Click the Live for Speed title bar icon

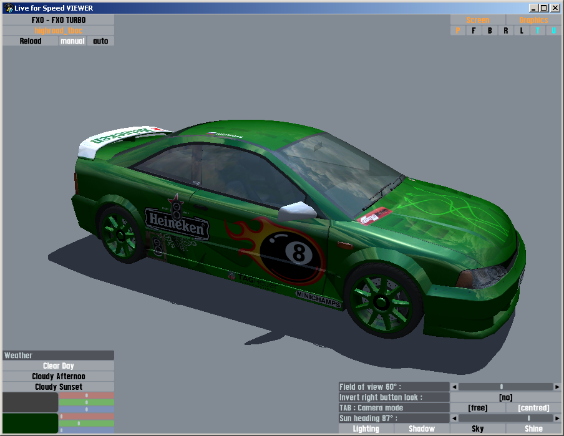coord(8,8)
